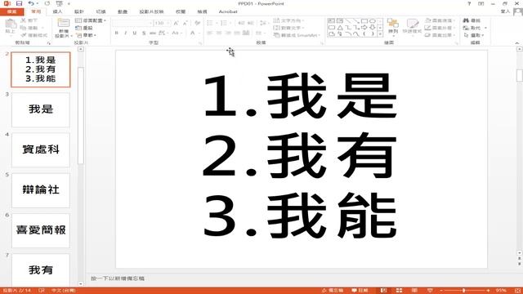Open the Align Text dropdown (對齊文字)

click(x=288, y=28)
